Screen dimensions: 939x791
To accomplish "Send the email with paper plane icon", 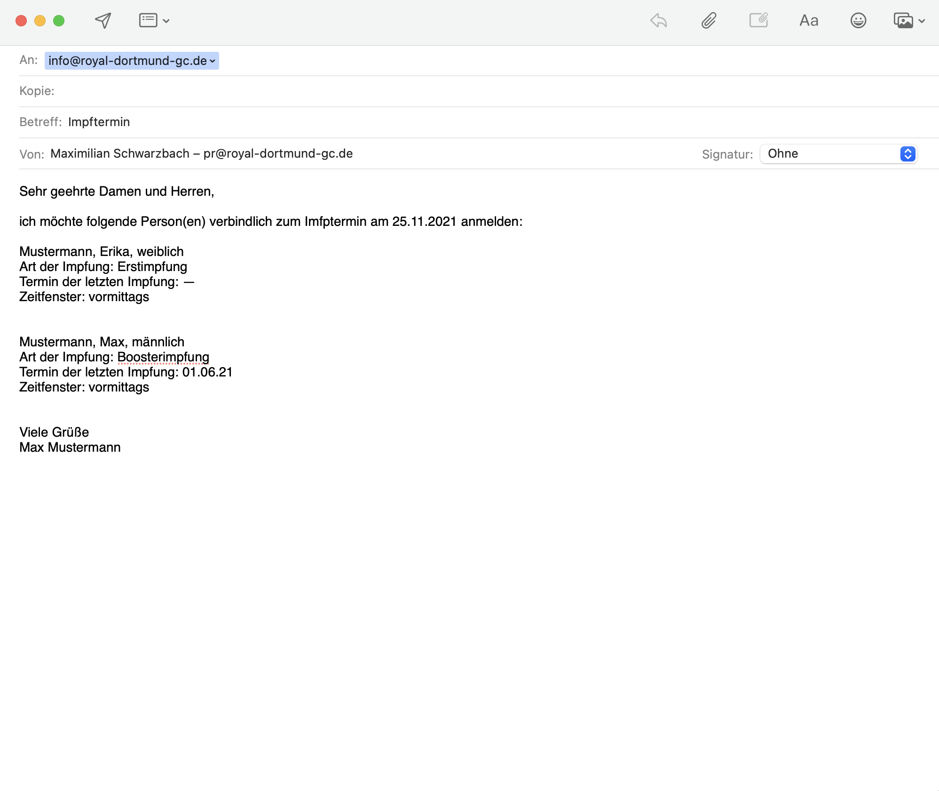I will pyautogui.click(x=103, y=21).
